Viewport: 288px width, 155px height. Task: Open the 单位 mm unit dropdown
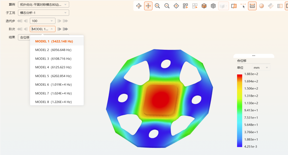click(x=261, y=68)
